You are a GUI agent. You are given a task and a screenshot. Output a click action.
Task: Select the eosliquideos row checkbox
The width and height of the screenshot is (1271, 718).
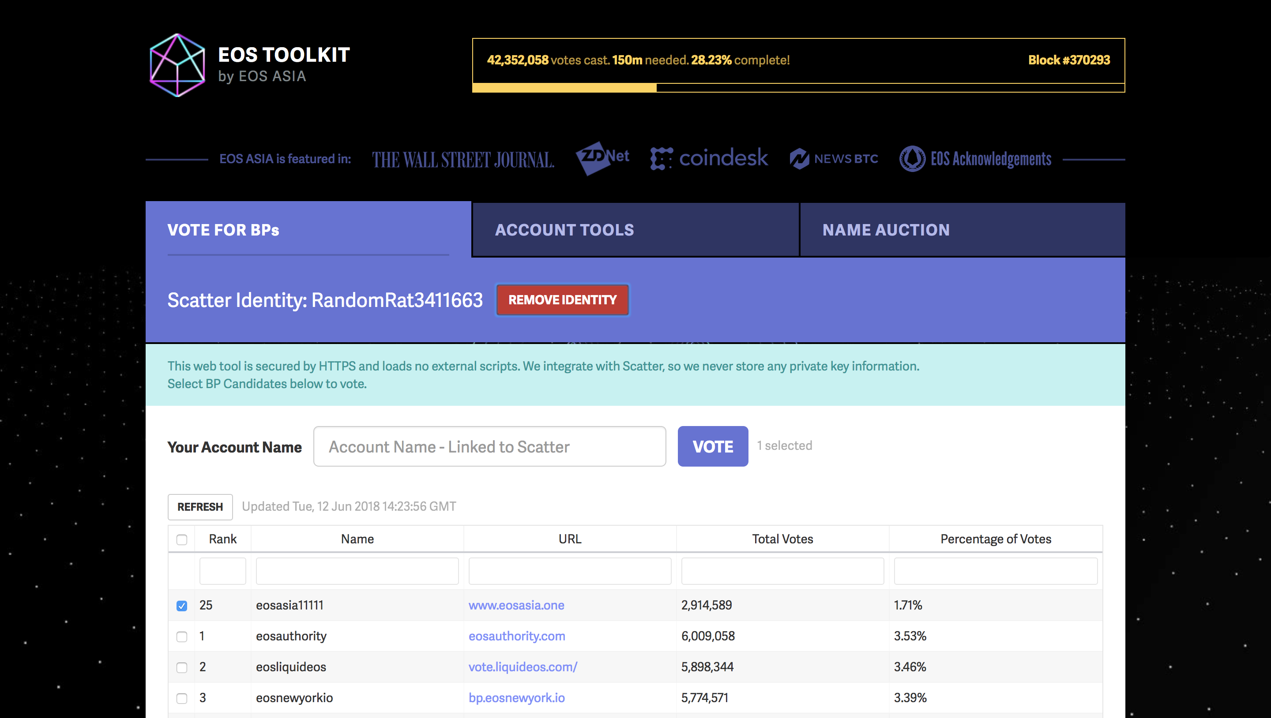[181, 667]
